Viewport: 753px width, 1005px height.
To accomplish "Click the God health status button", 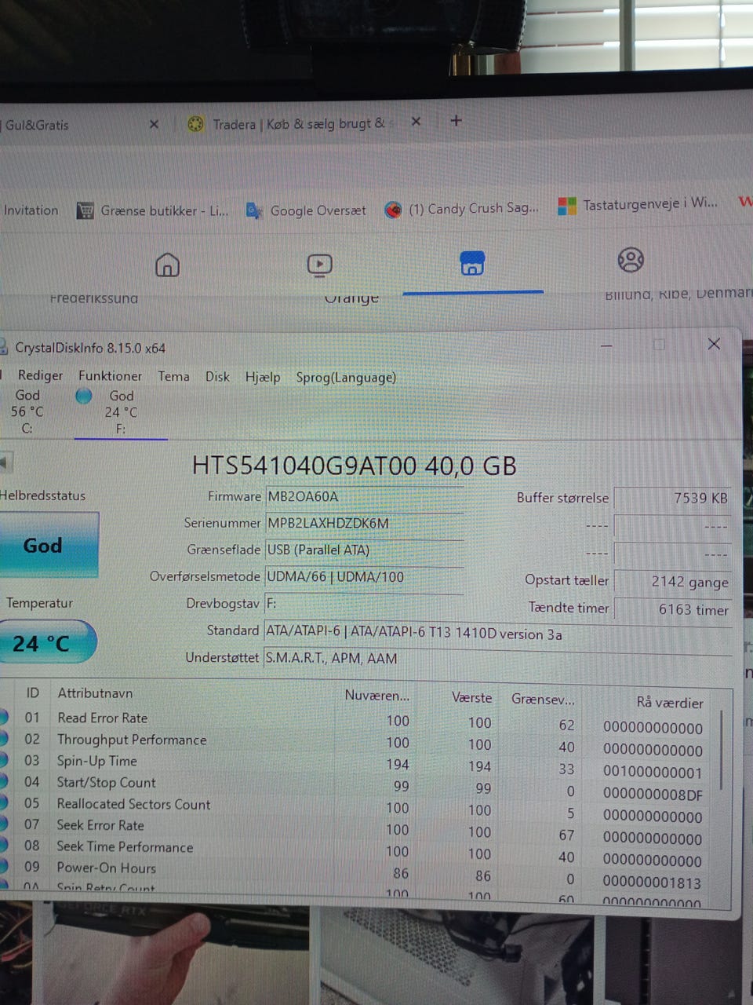I will pos(49,545).
